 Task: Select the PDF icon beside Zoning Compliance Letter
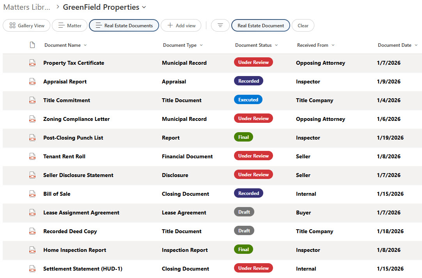tap(32, 119)
